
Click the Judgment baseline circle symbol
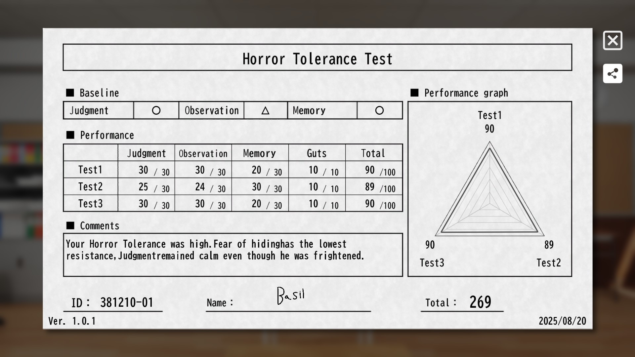click(156, 110)
